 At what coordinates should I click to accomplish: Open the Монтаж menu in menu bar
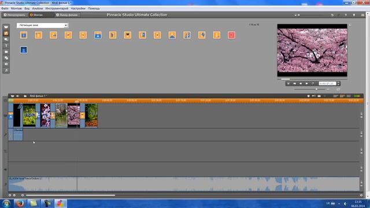pyautogui.click(x=16, y=9)
